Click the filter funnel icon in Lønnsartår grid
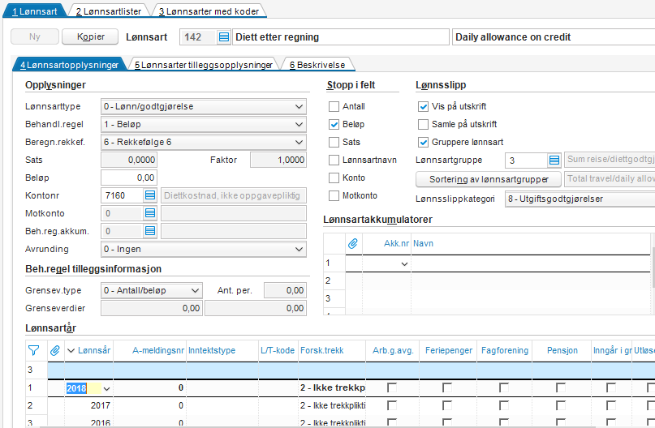The height and width of the screenshot is (428, 655). point(33,350)
